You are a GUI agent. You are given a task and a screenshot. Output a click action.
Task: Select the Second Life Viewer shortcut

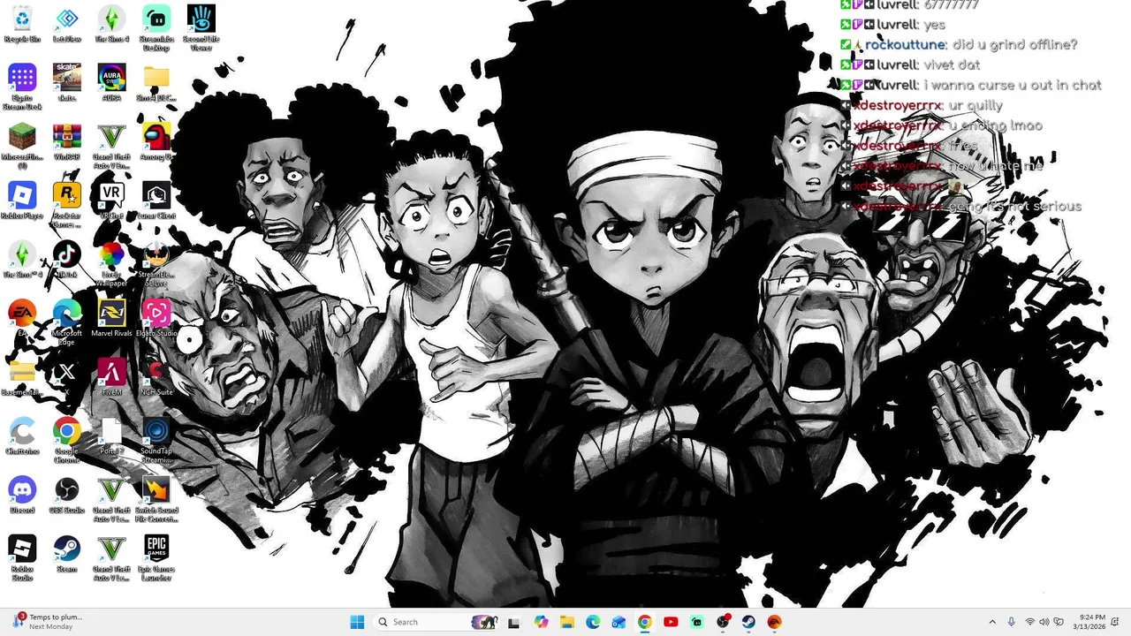point(201,27)
